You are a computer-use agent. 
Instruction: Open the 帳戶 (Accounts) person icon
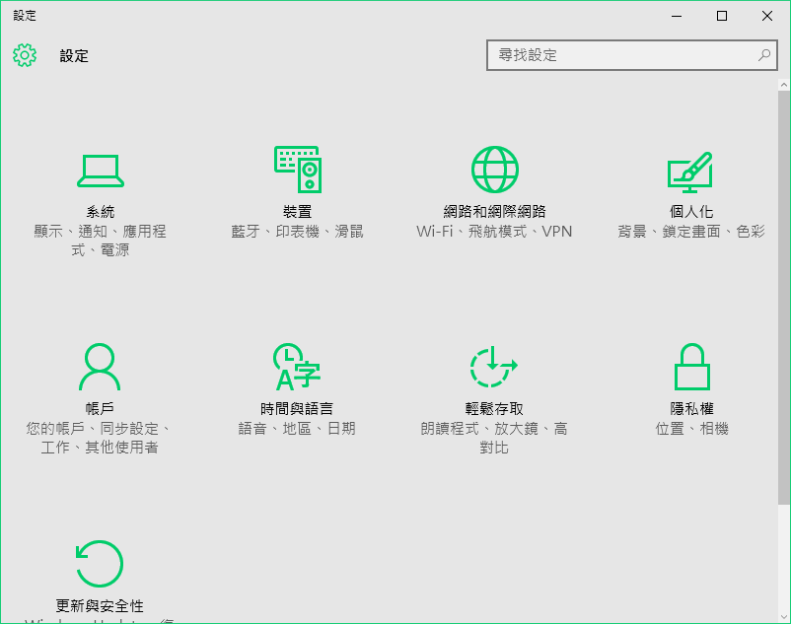click(x=100, y=367)
